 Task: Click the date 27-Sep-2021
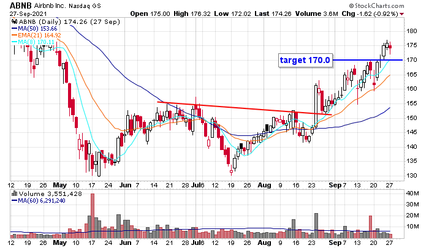pos(28,13)
